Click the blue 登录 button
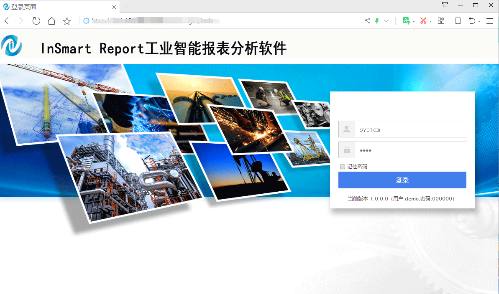The image size is (499, 294). (402, 180)
